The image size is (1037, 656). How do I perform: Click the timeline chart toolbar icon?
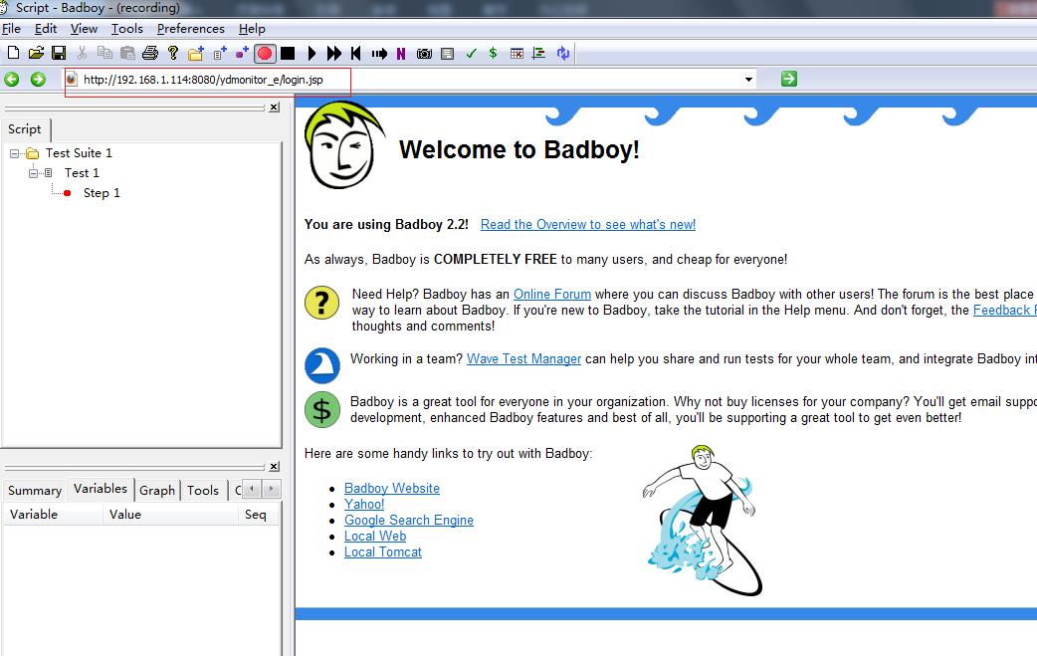point(539,53)
